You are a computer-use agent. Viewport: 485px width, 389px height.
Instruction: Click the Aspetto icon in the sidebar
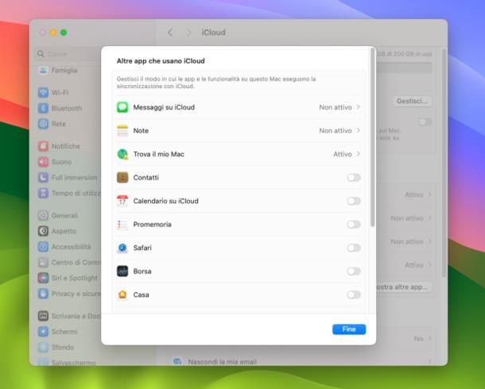click(x=43, y=231)
